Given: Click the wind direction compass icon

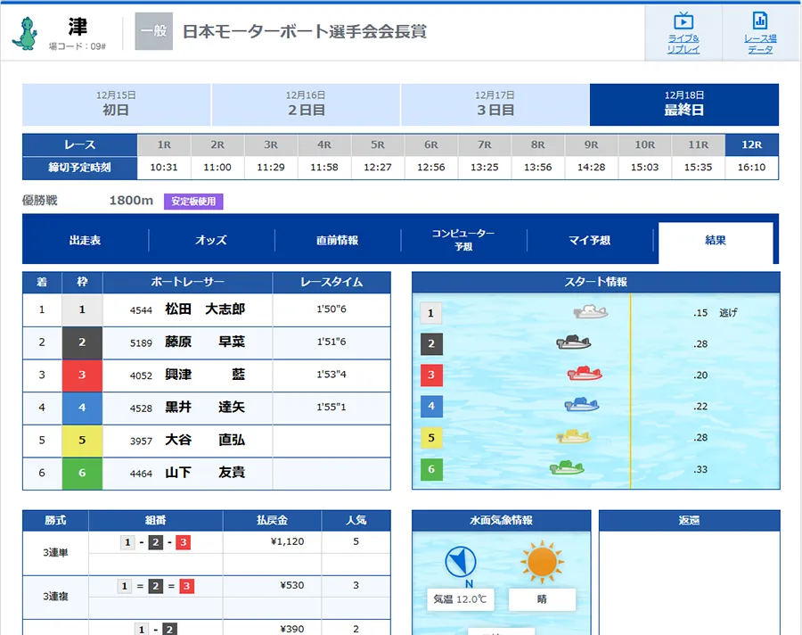Looking at the screenshot, I should pos(460,562).
